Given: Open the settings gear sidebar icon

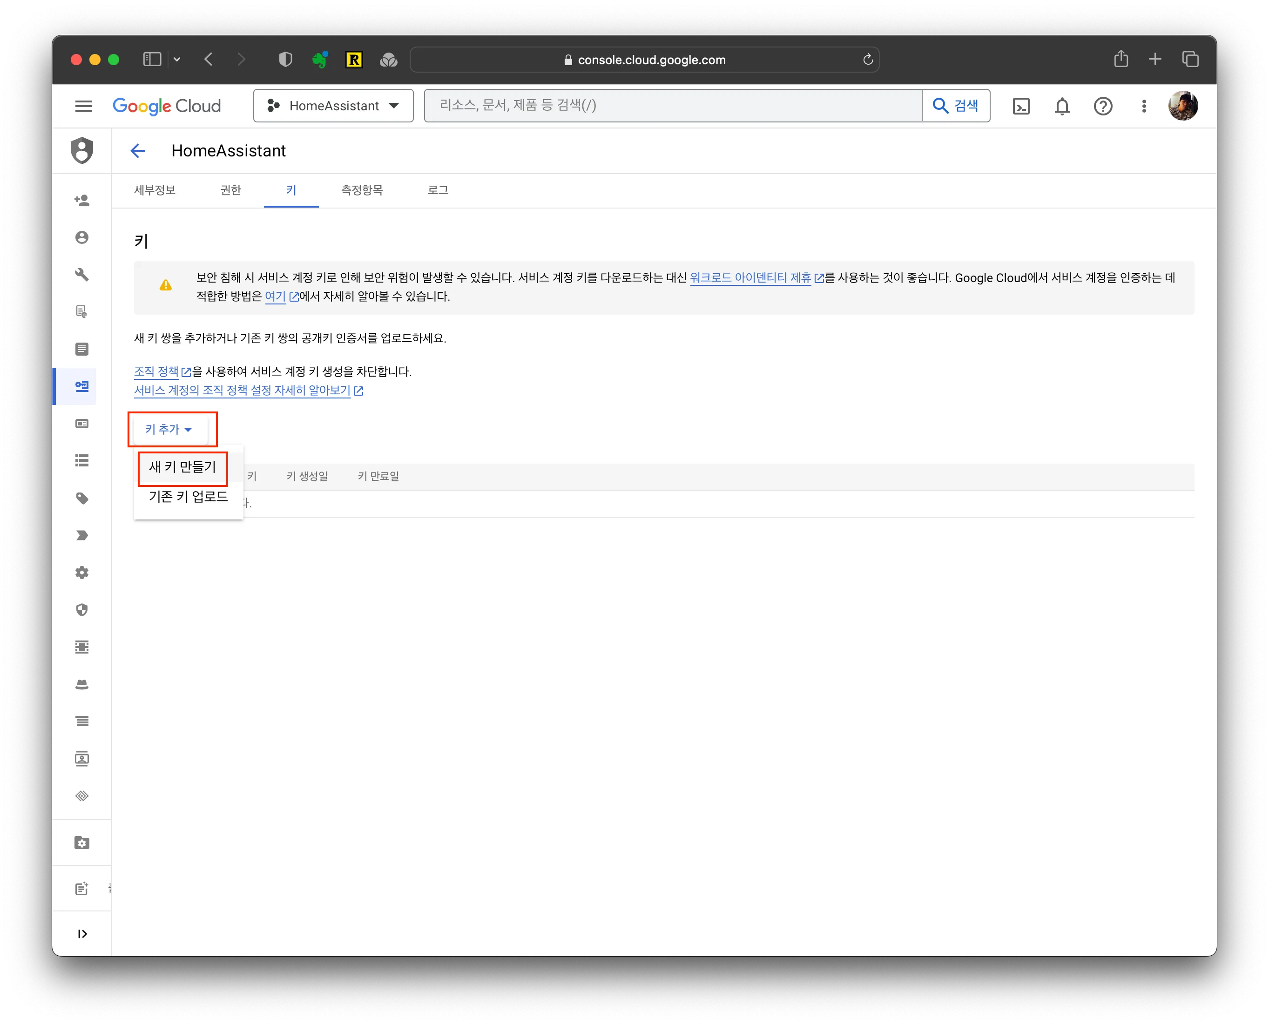Looking at the screenshot, I should 82,573.
